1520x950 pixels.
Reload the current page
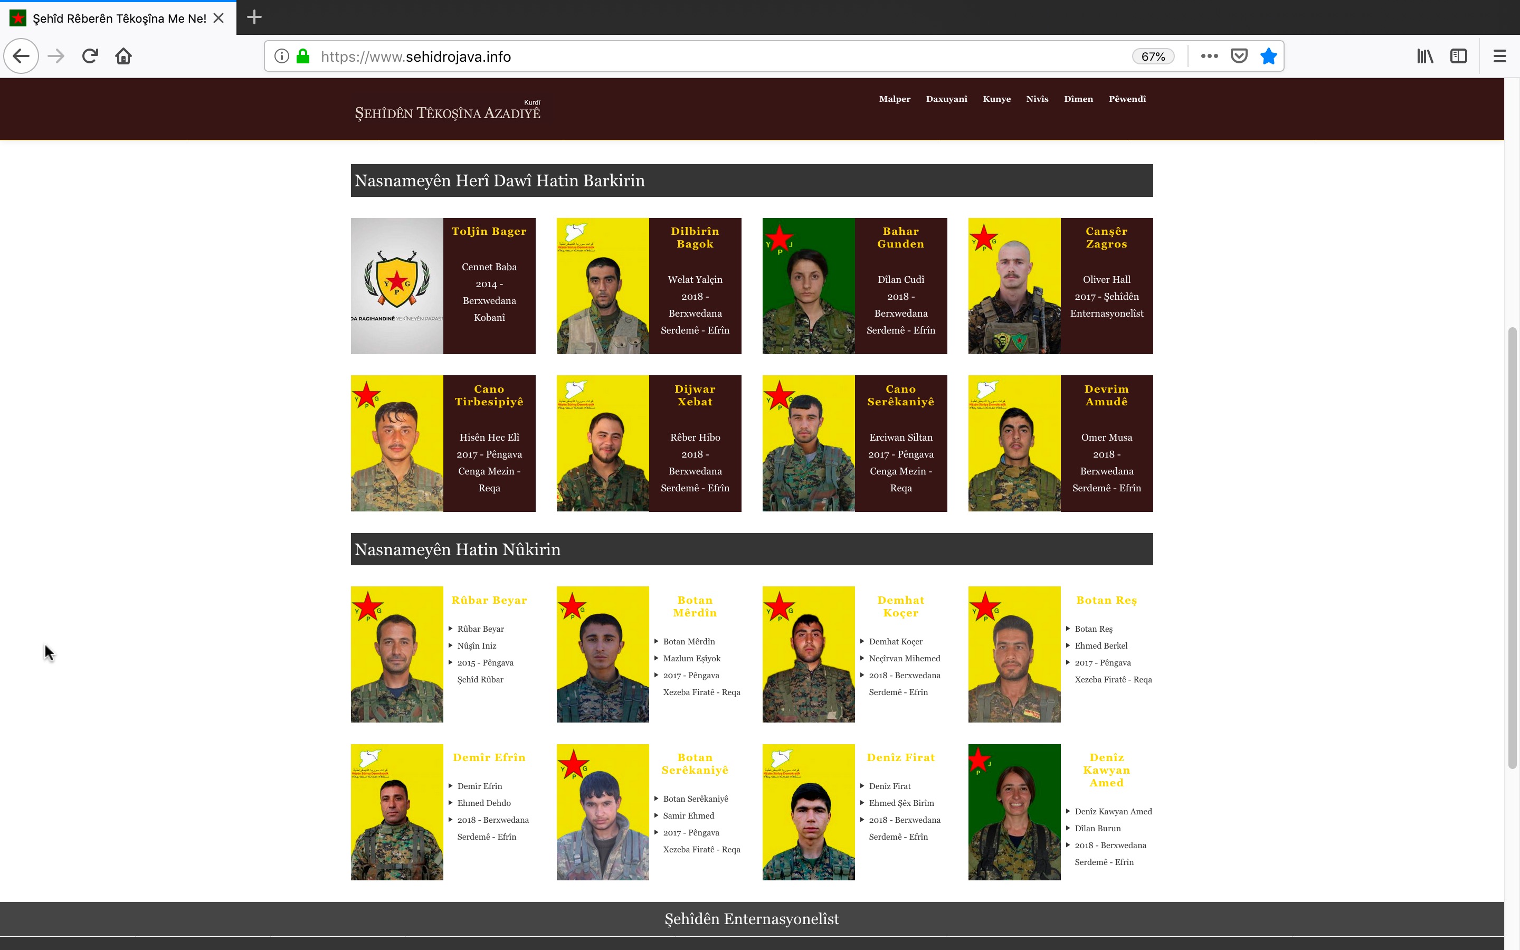[x=90, y=56]
